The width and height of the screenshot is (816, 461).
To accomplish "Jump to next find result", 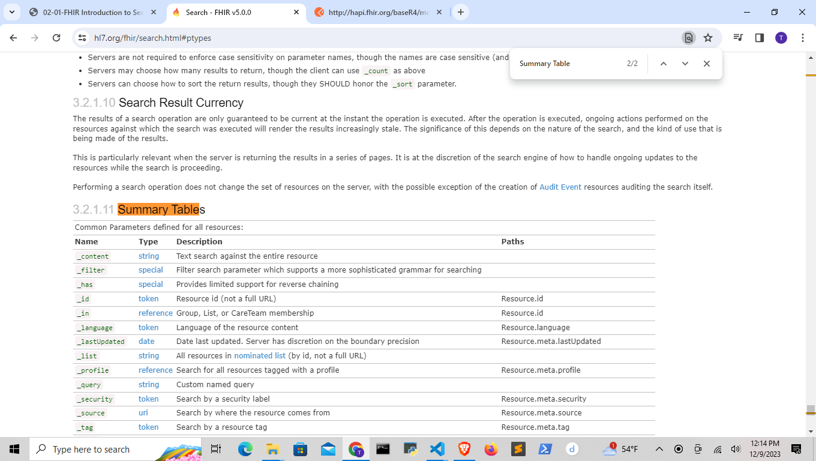I will [x=685, y=64].
